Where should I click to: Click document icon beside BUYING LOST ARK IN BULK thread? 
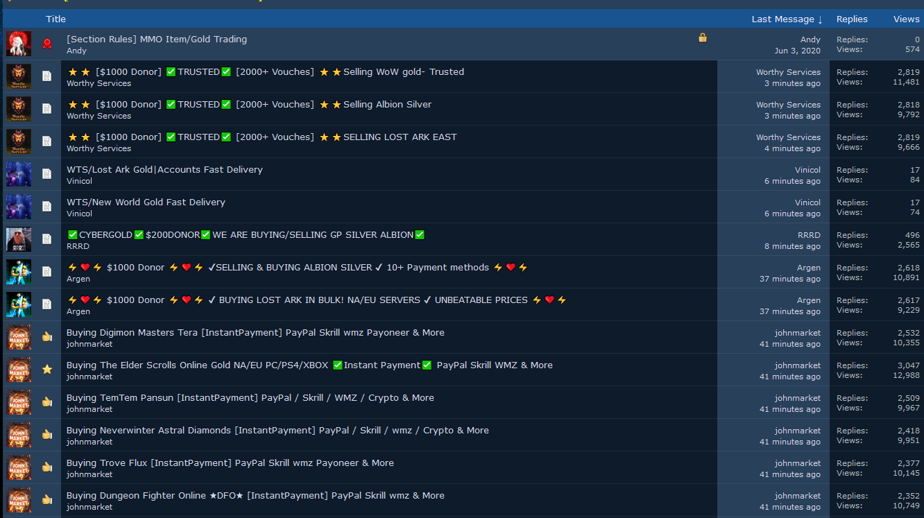(x=47, y=304)
